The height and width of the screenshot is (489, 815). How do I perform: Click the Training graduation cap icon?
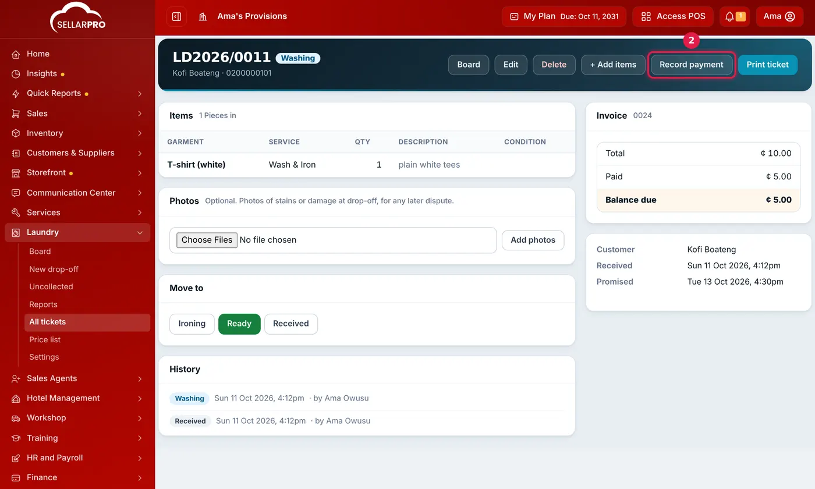click(16, 438)
